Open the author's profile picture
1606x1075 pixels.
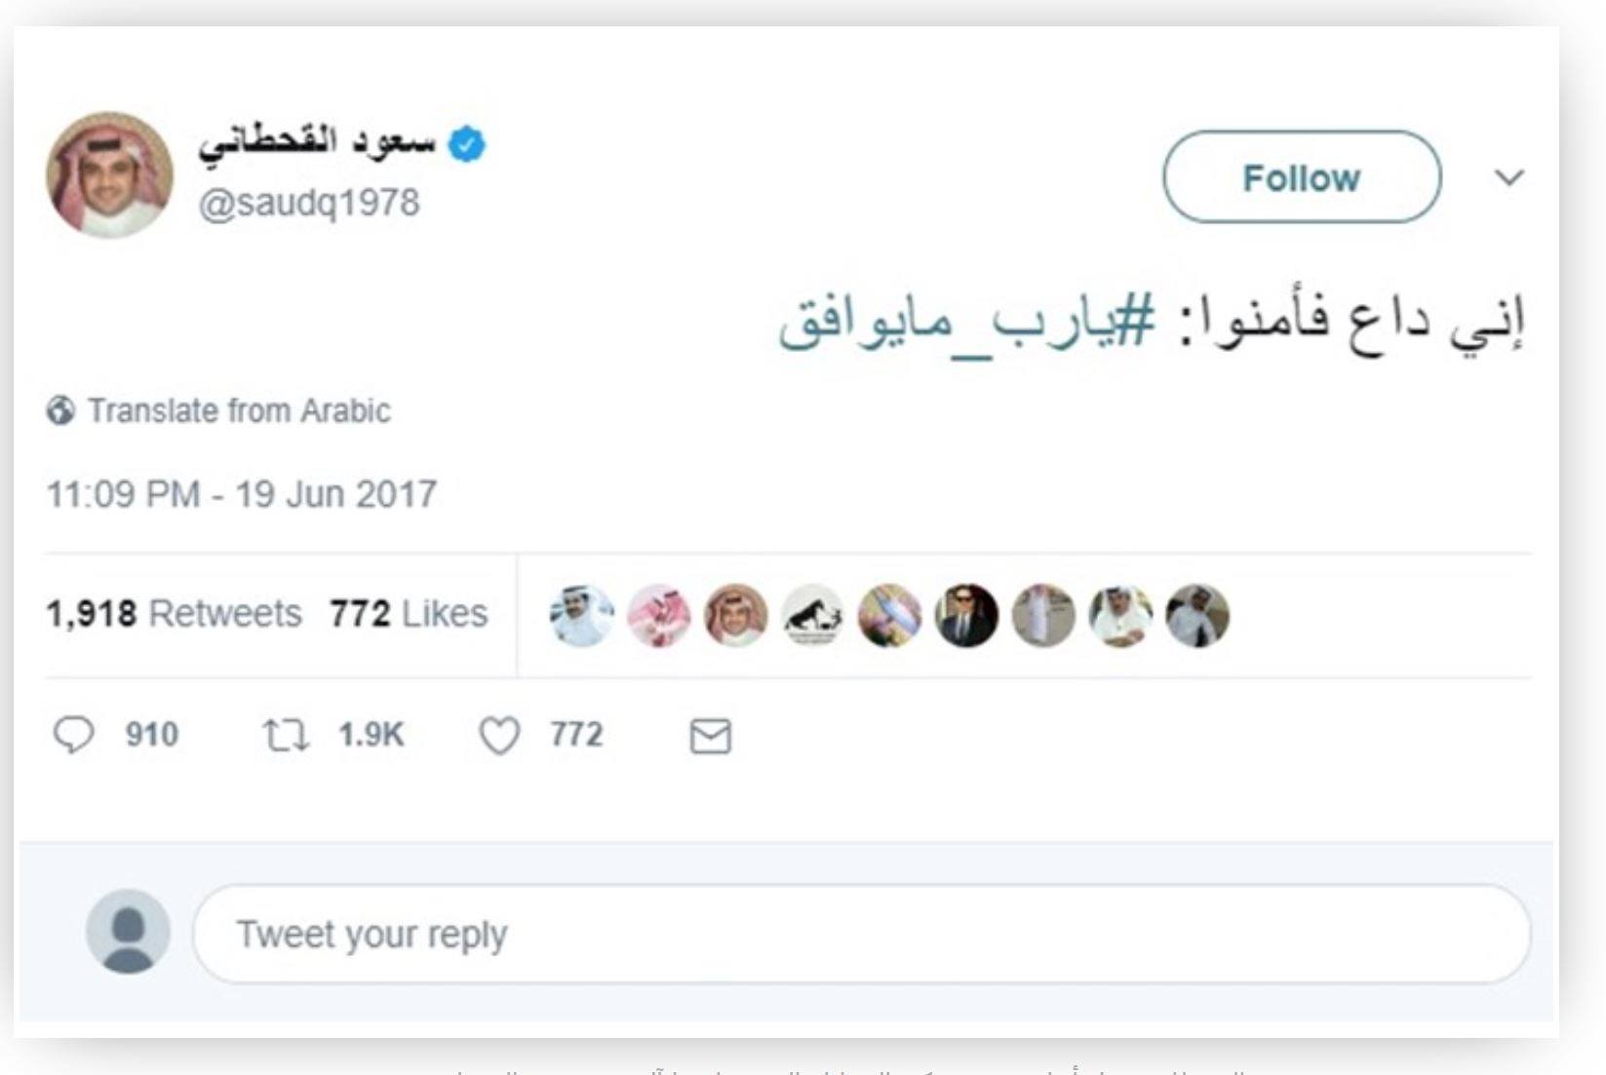[109, 174]
